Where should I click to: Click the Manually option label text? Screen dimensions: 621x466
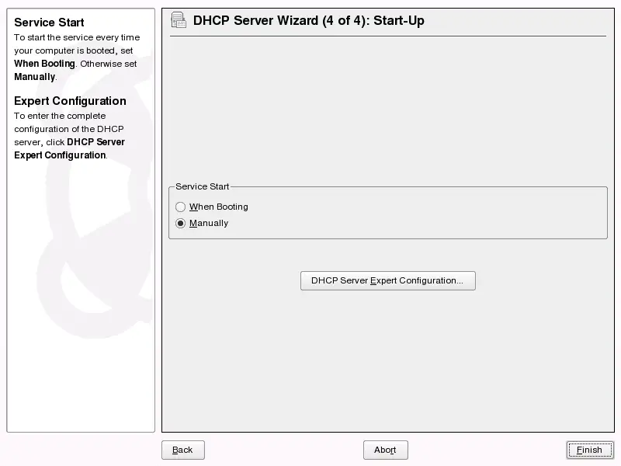209,223
